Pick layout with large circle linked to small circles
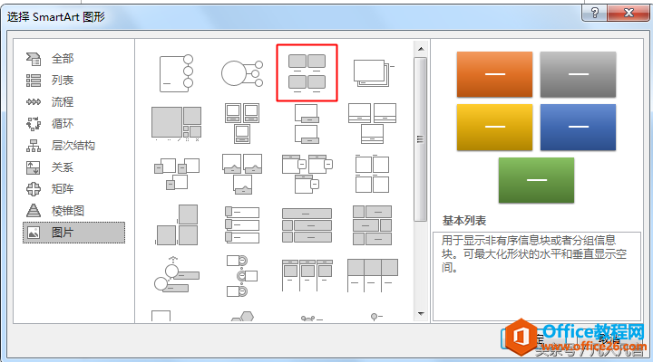Screen dimensions: 653x362 (242, 73)
